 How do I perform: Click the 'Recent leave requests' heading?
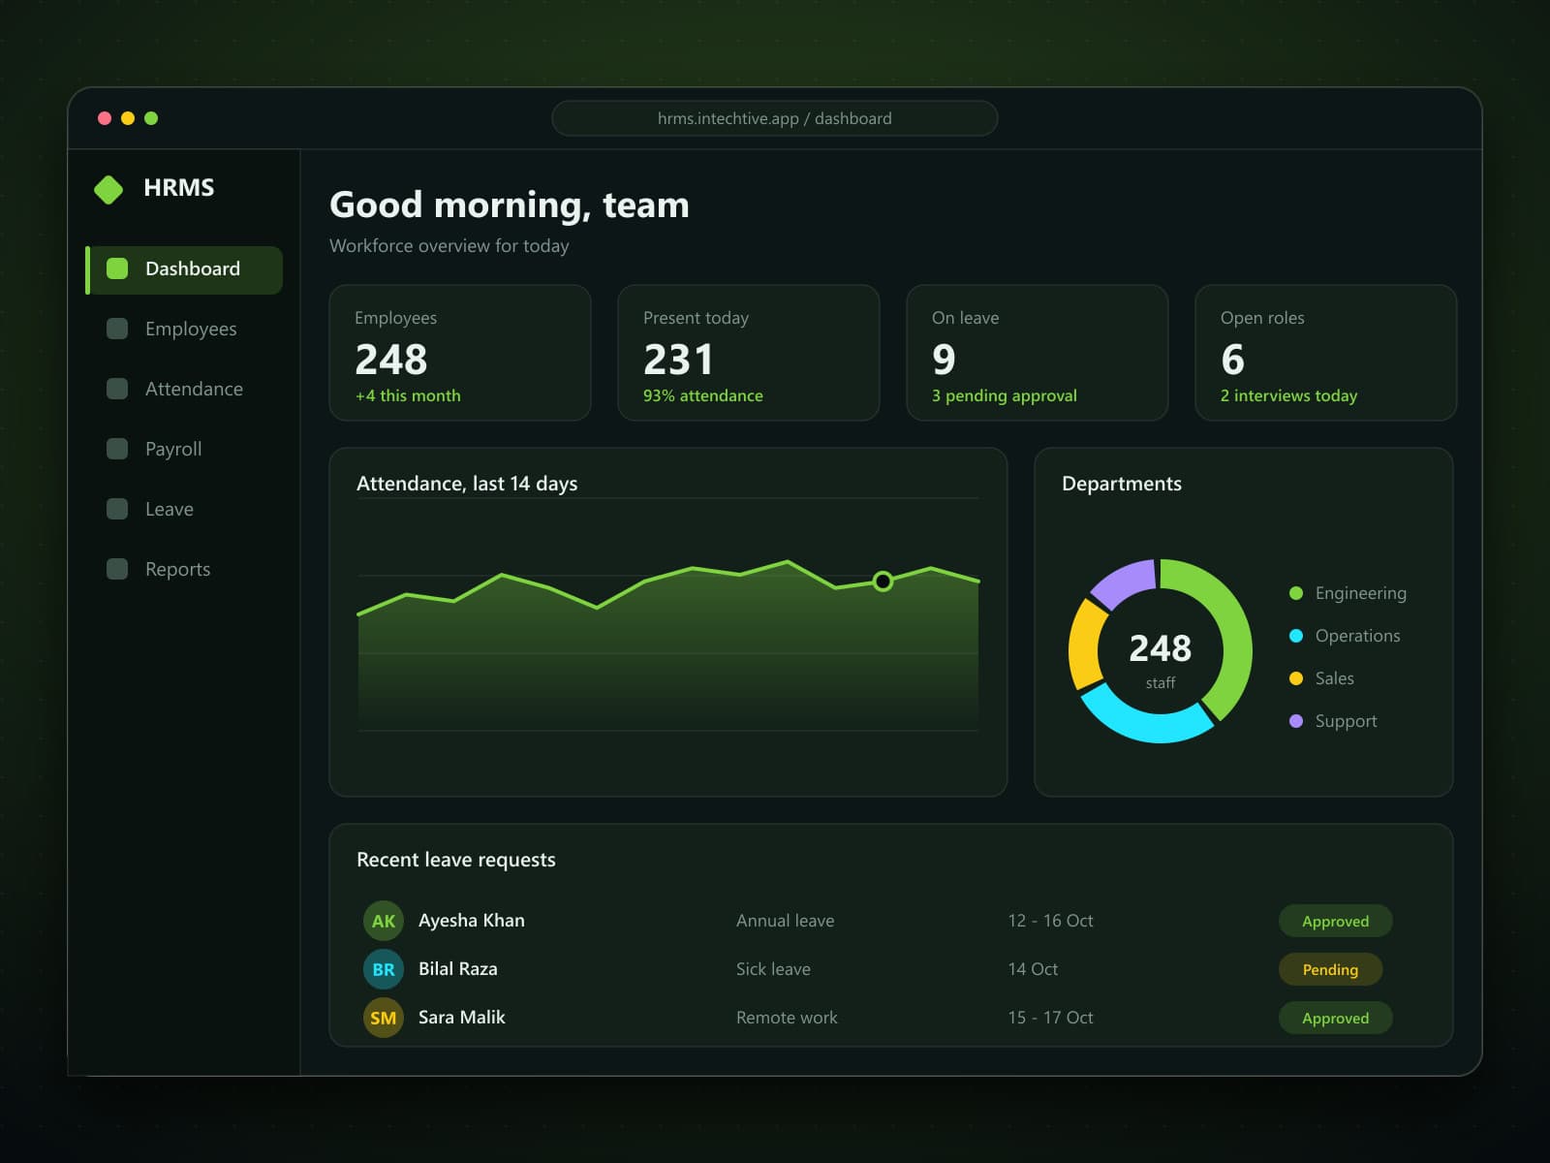tap(456, 861)
